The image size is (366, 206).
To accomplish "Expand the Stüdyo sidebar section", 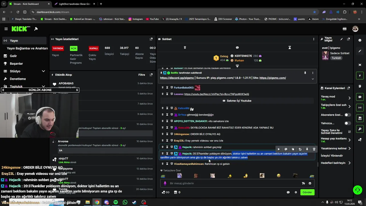I will pos(43,71).
